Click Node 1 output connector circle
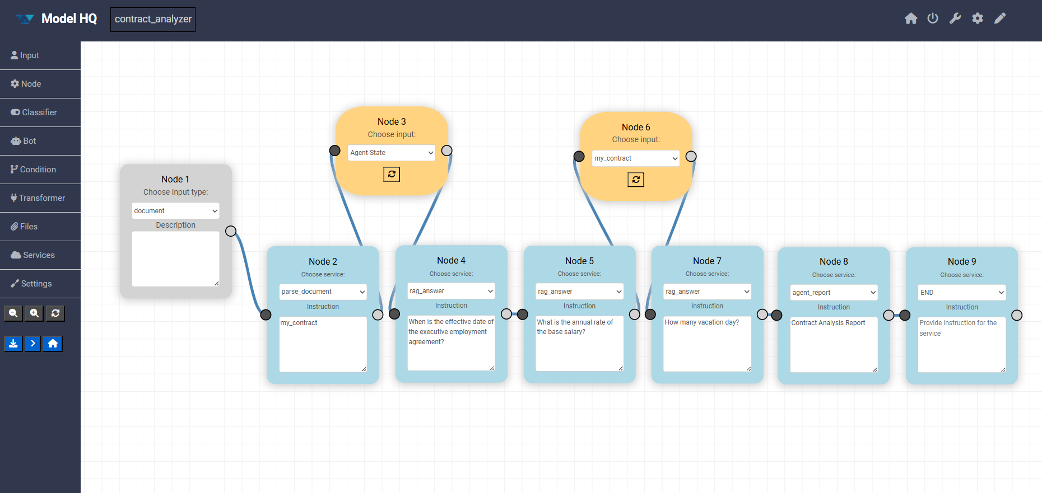Screen dimensions: 1042x493 231,231
